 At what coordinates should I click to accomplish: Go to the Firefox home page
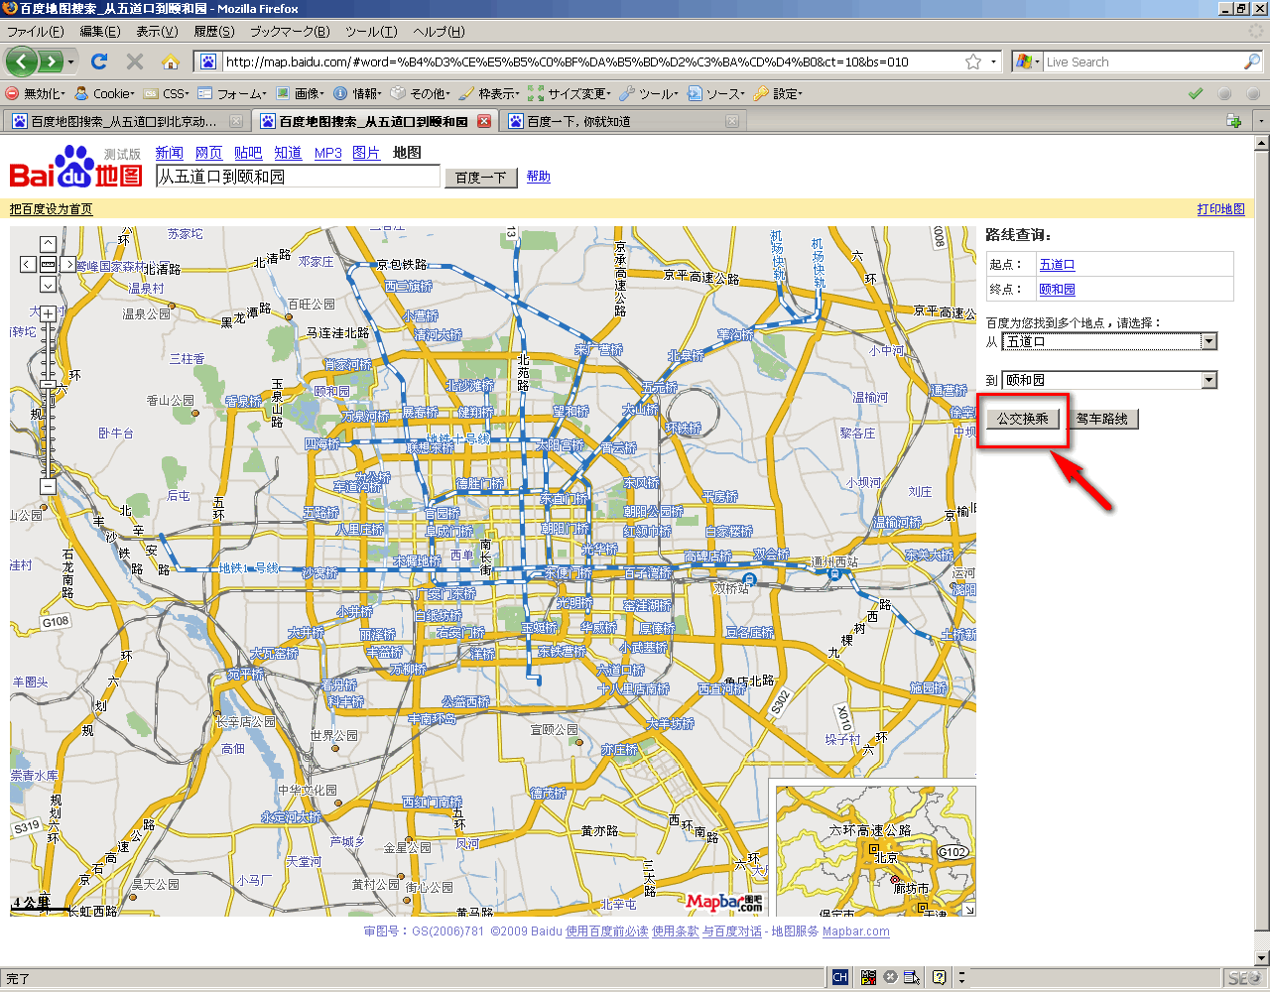(x=171, y=62)
